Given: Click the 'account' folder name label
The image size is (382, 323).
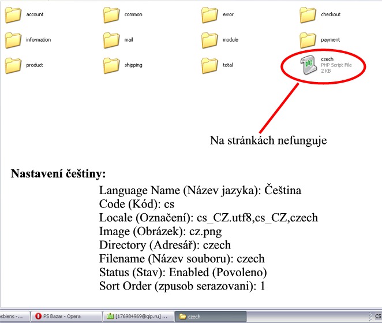Looking at the screenshot, I should pyautogui.click(x=35, y=14).
